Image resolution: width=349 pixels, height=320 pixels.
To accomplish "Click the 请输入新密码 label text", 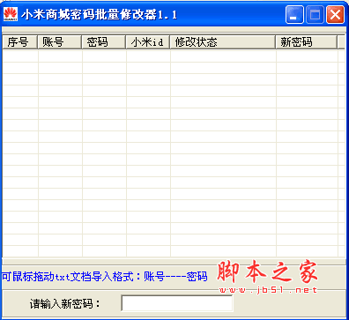I will coord(65,303).
